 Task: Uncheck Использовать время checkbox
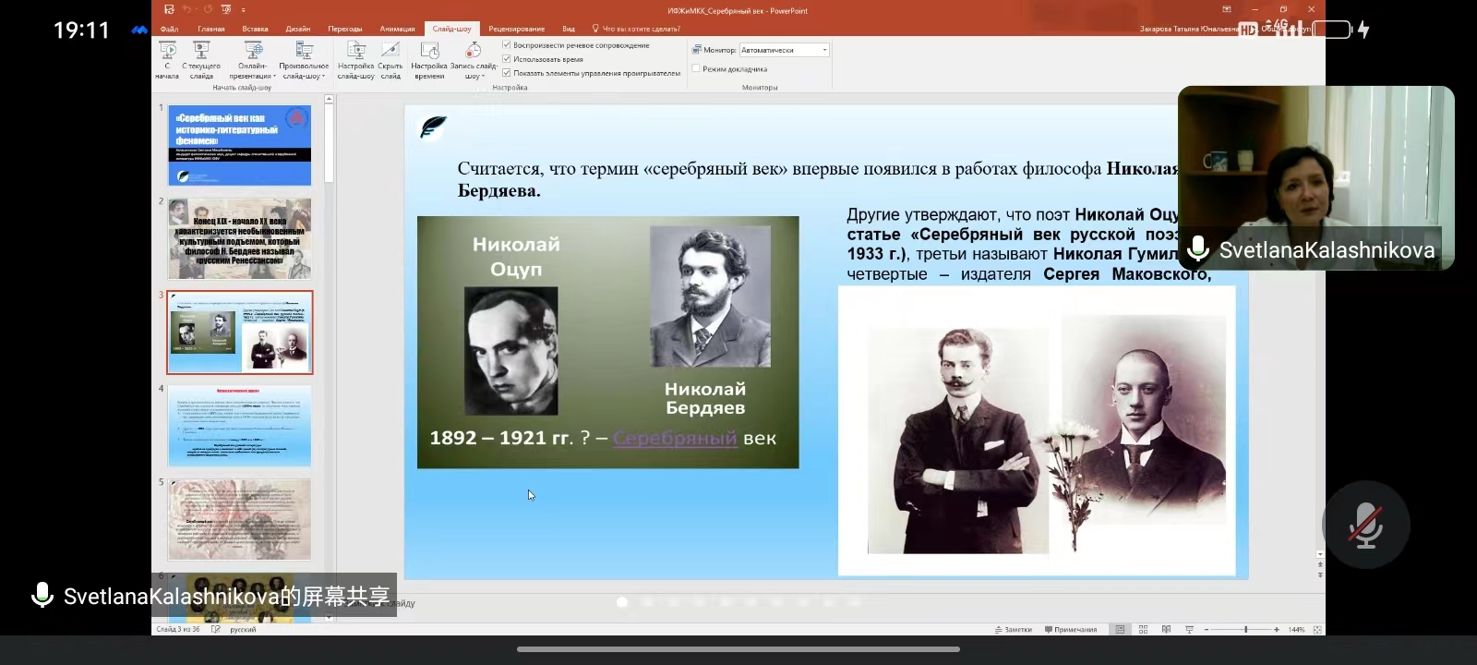[507, 59]
